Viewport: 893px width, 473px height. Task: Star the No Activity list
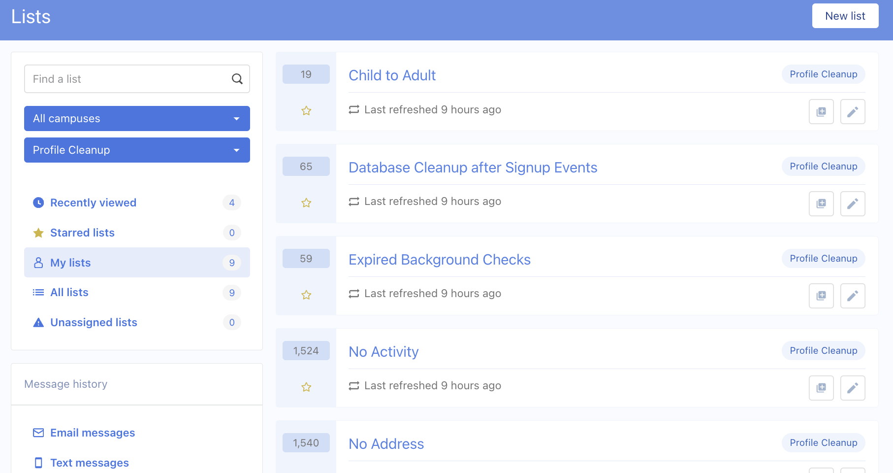pos(306,387)
